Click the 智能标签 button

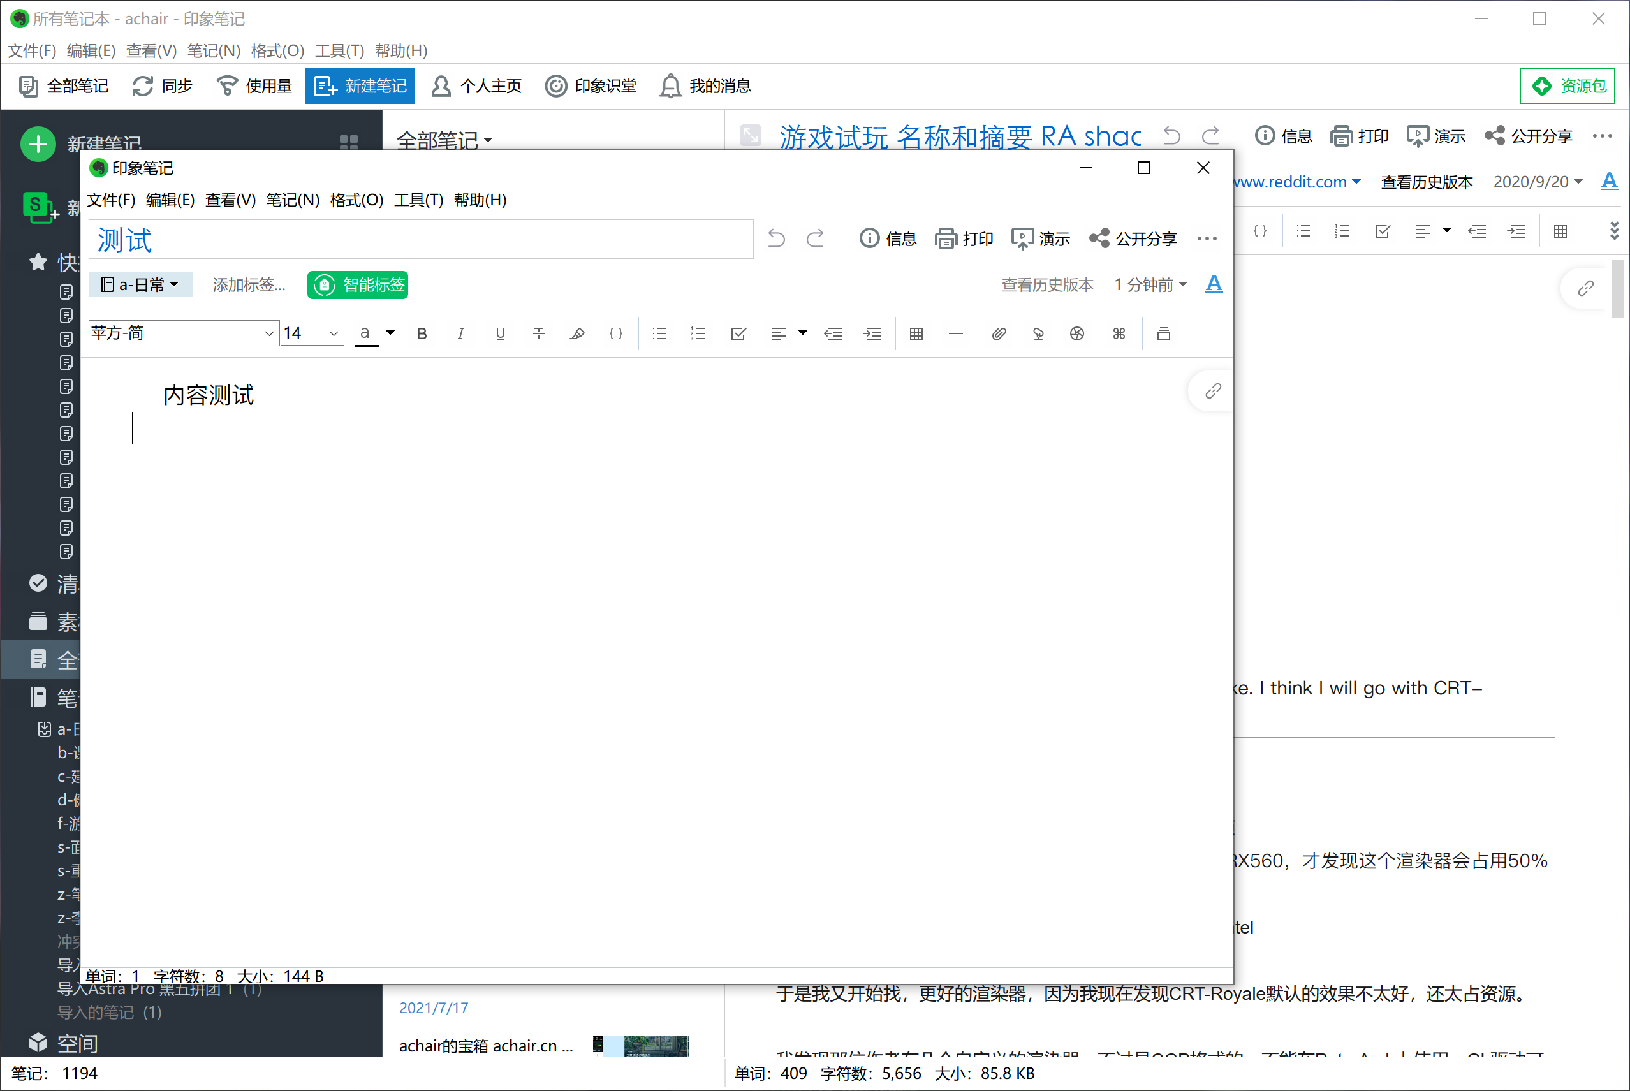tap(358, 284)
